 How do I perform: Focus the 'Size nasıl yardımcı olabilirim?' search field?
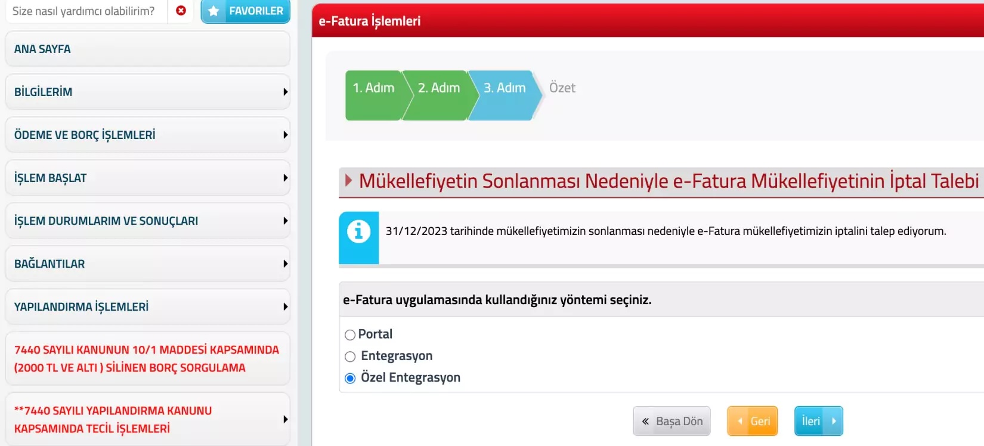86,11
